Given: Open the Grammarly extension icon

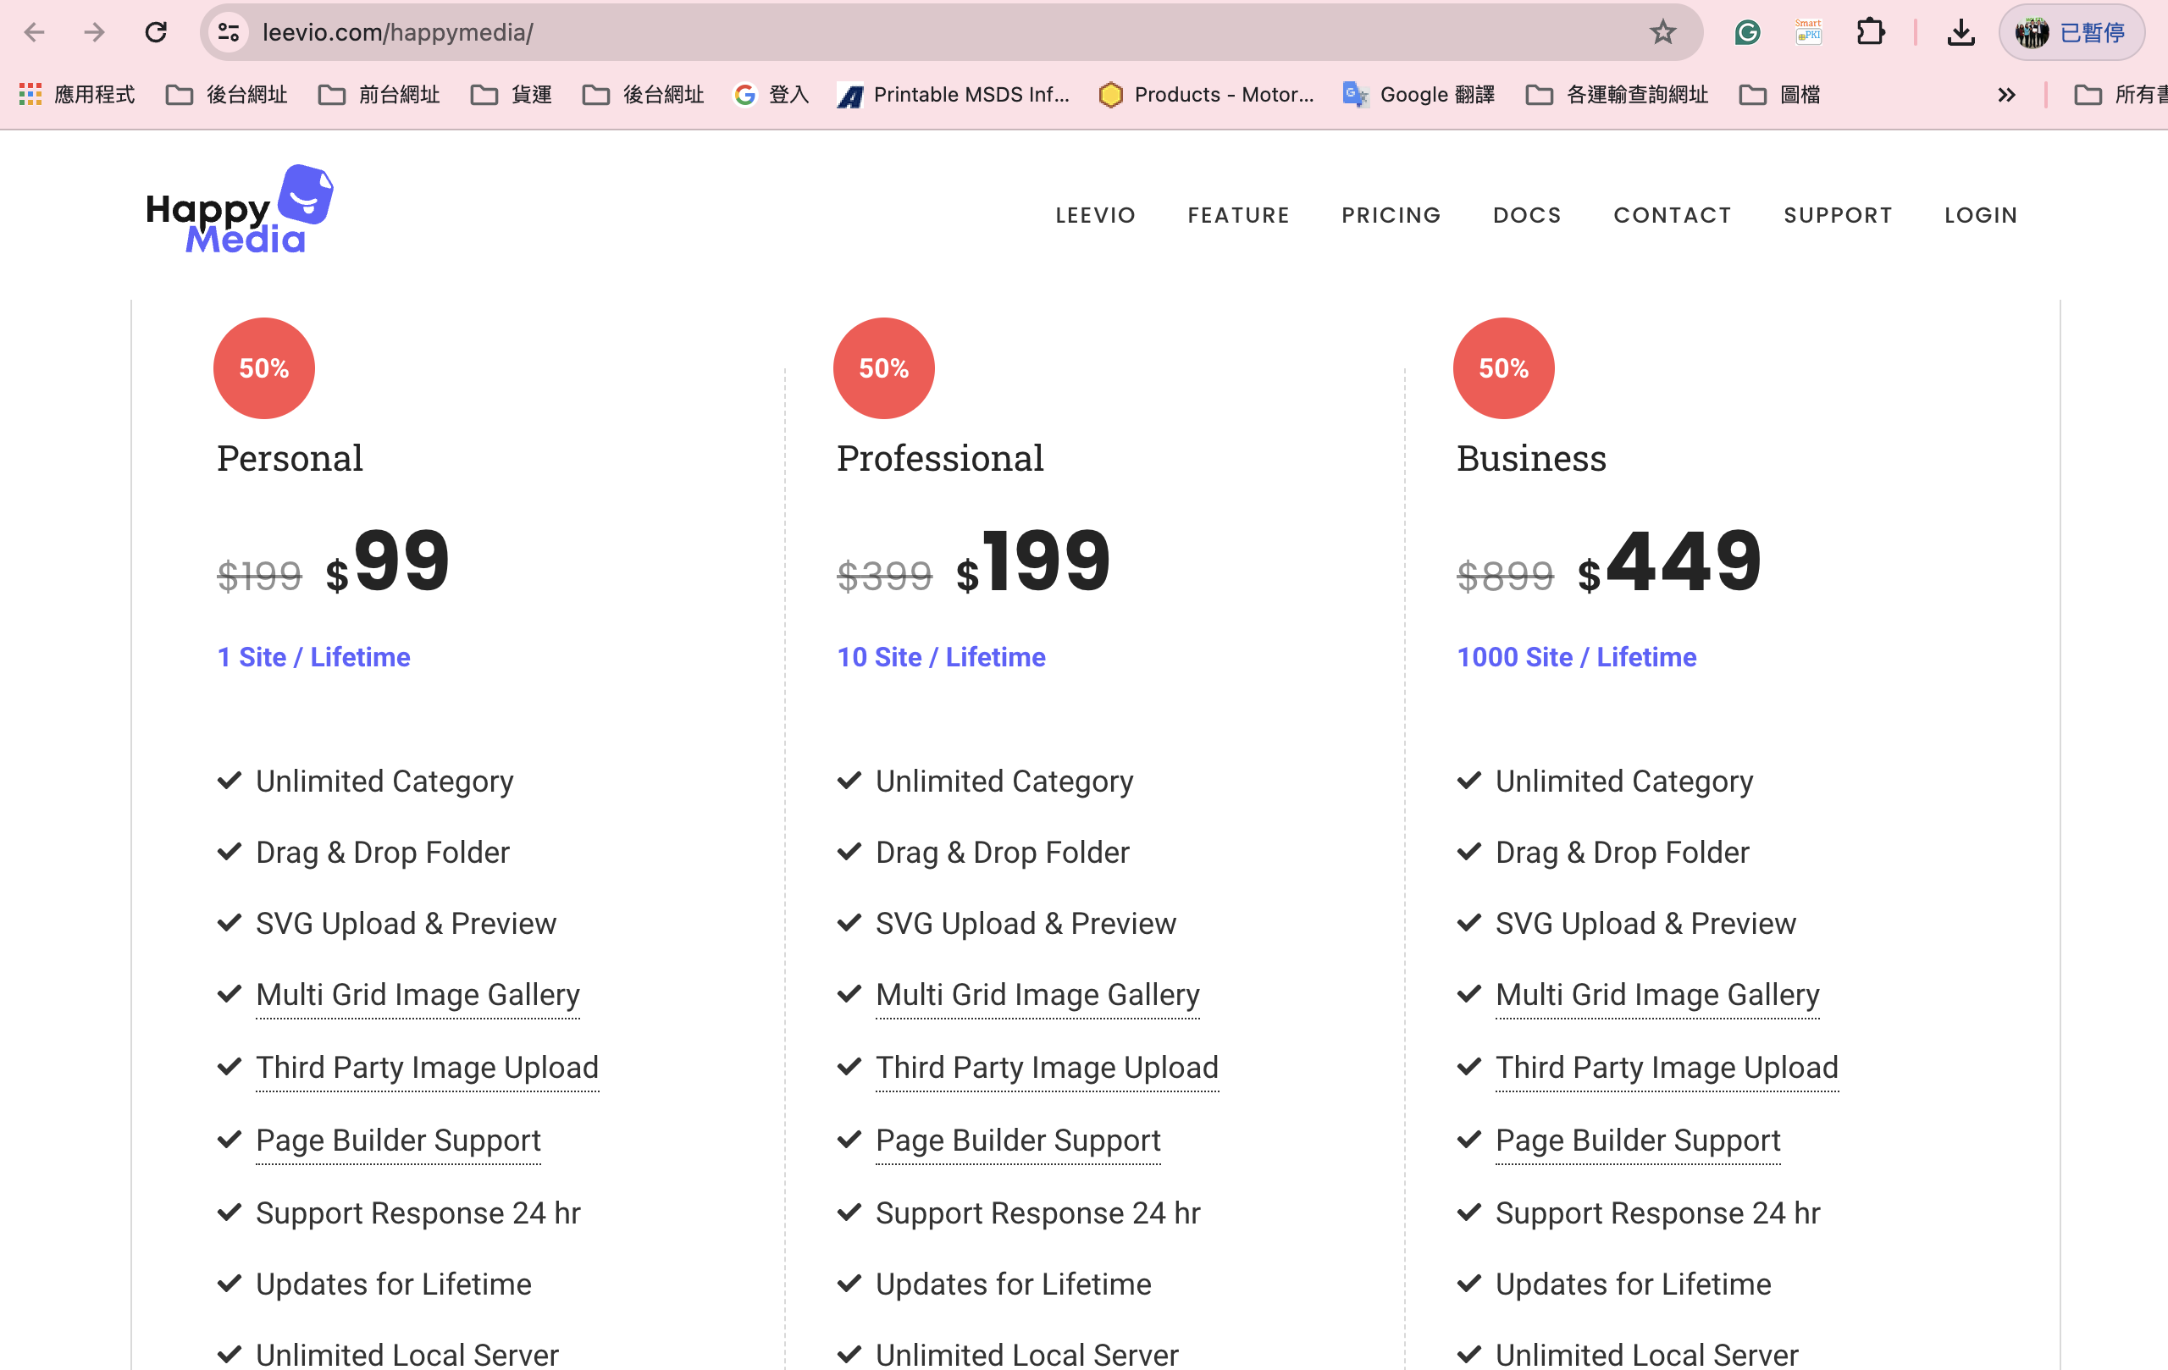Looking at the screenshot, I should (1746, 32).
